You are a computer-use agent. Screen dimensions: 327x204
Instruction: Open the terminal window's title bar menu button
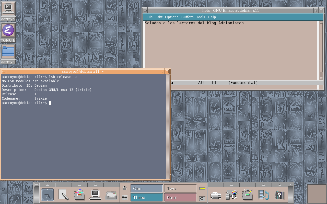coord(3,72)
